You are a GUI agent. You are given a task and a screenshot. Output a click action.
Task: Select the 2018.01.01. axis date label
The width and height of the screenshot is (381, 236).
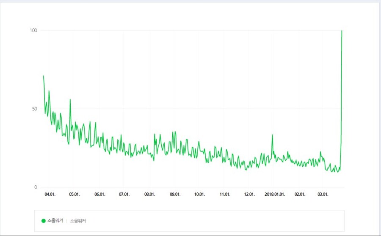click(275, 195)
